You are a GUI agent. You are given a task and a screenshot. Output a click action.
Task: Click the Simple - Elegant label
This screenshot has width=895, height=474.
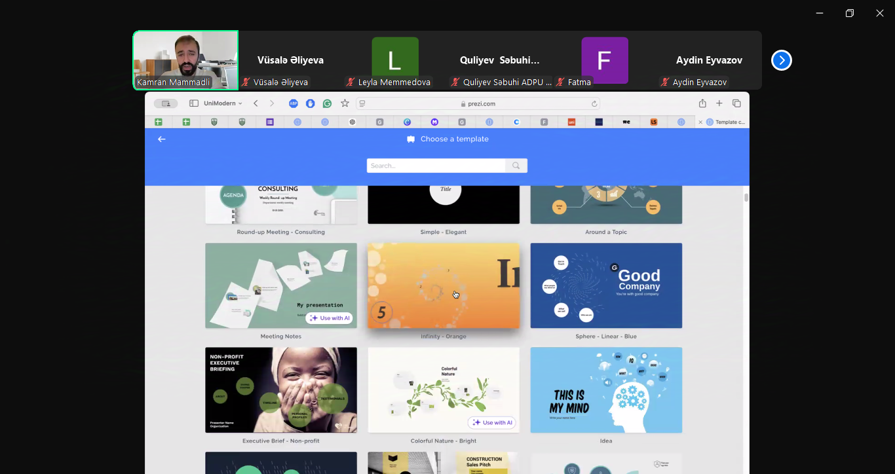click(x=444, y=232)
